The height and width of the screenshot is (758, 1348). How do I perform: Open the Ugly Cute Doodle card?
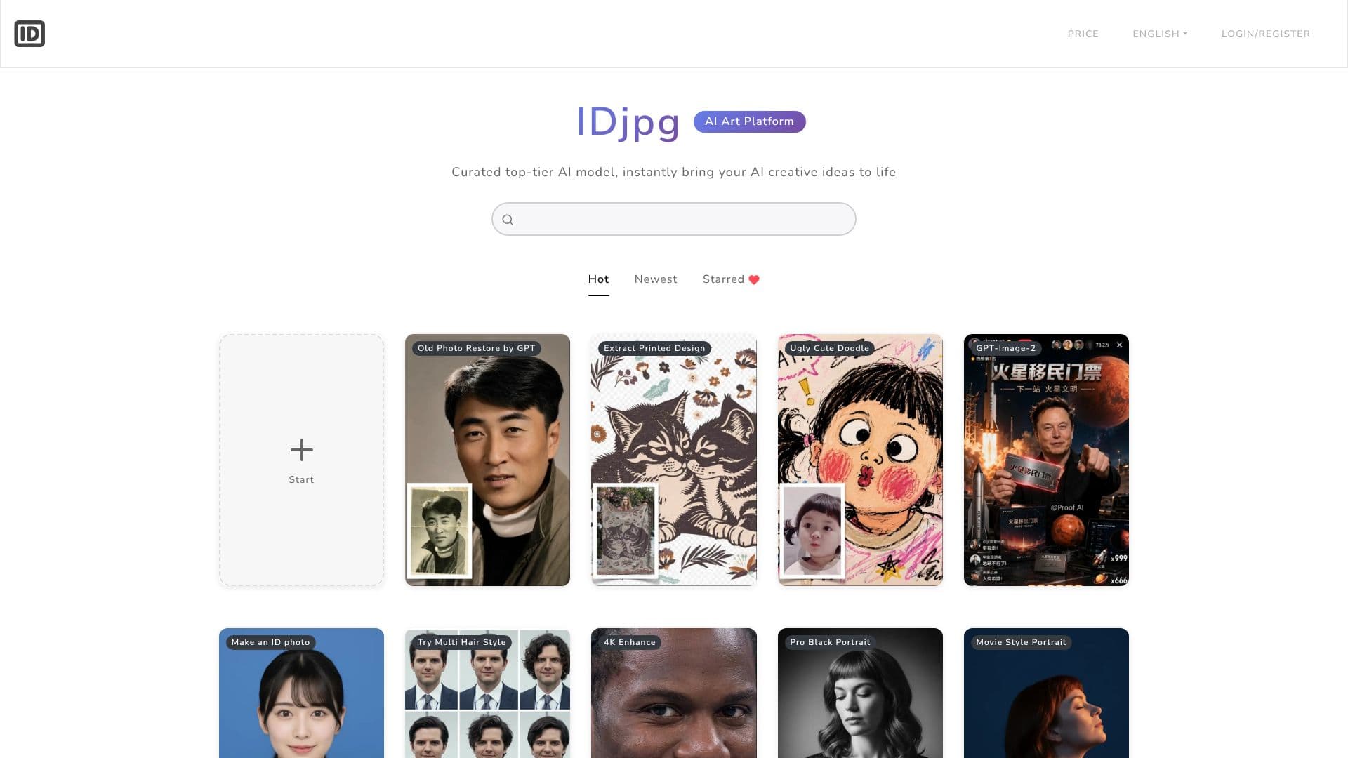click(860, 460)
